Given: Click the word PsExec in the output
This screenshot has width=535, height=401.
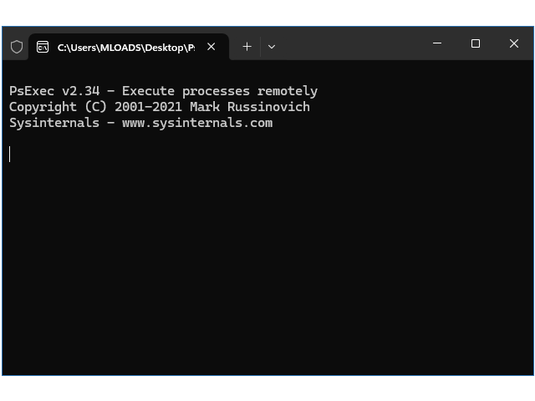Looking at the screenshot, I should pyautogui.click(x=32, y=91).
